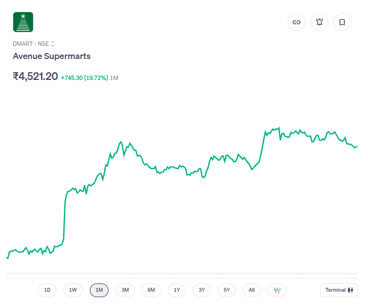Set a price alert with bell icon
The width and height of the screenshot is (368, 306).
point(319,22)
